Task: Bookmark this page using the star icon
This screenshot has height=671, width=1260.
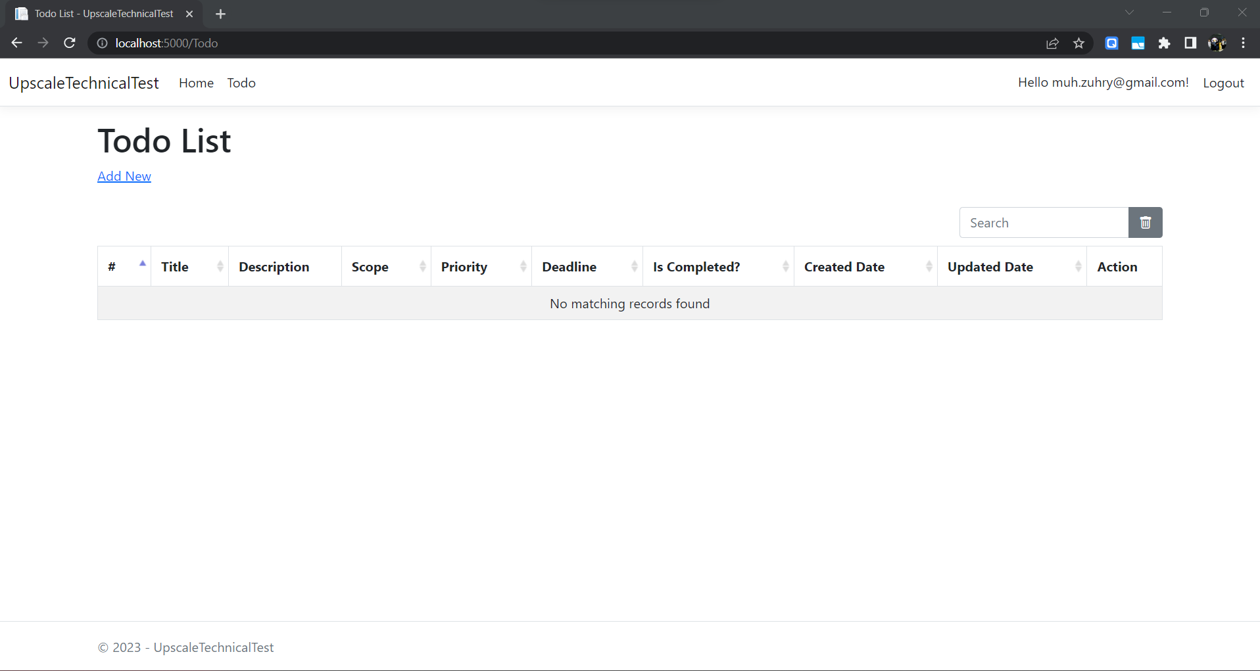Action: click(x=1078, y=43)
